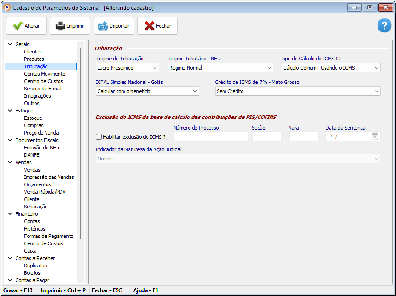Click the green checkmark Alterar button
Image resolution: width=396 pixels, height=296 pixels.
tap(26, 26)
